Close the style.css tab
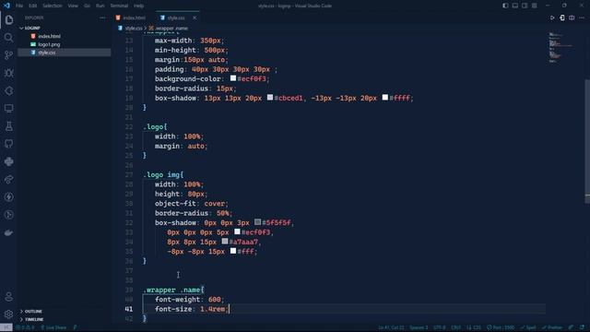Viewport: 590px width, 332px height. [x=195, y=18]
